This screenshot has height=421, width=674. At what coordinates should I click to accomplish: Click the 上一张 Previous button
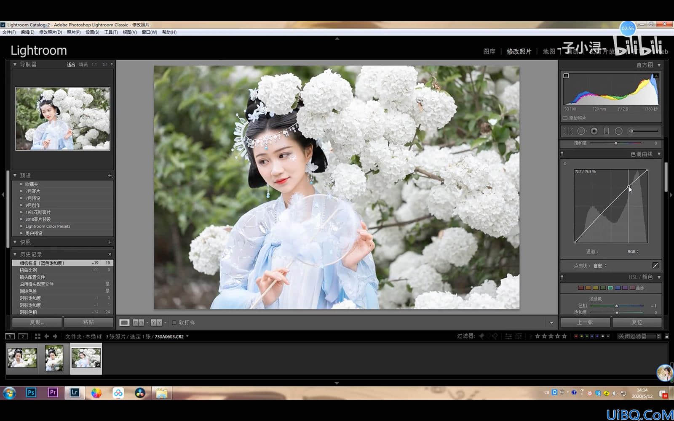coord(585,322)
